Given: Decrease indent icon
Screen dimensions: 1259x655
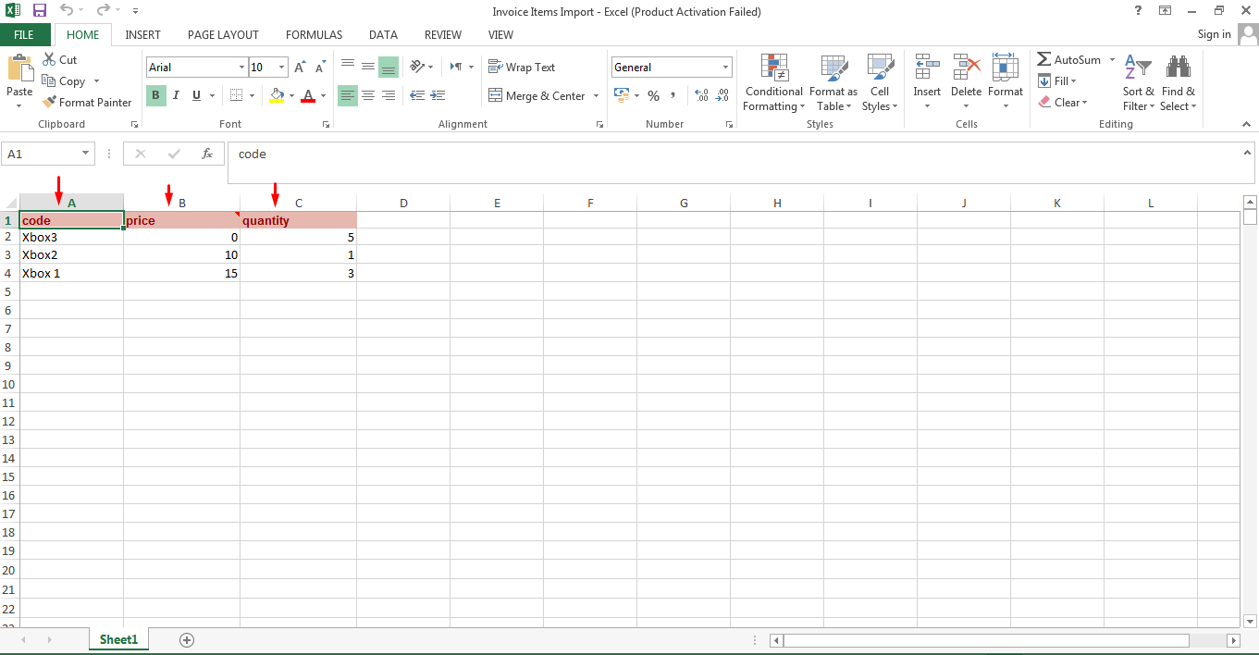Looking at the screenshot, I should 417,95.
